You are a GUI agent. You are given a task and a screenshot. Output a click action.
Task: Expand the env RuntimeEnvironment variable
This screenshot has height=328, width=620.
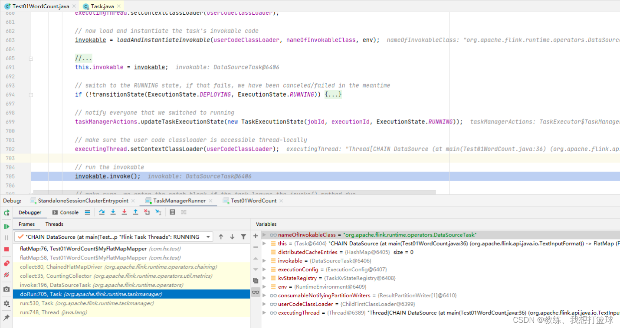265,287
